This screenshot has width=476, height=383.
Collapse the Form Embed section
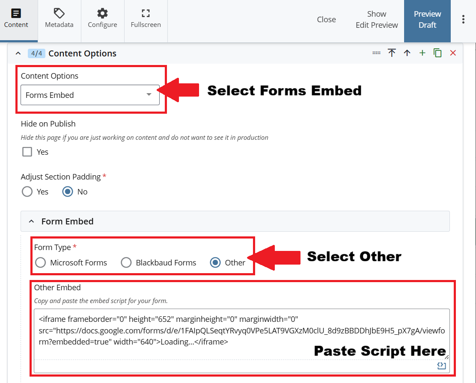[x=31, y=221]
